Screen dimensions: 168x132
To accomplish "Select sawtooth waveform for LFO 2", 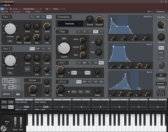I will click(85, 82).
